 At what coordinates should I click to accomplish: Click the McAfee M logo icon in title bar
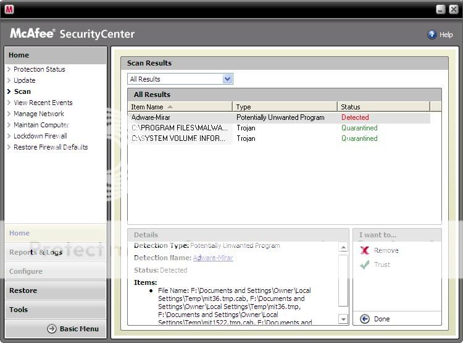pos(9,9)
